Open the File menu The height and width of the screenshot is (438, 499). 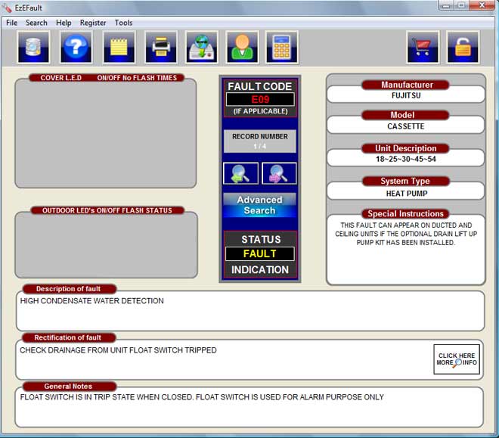point(12,23)
